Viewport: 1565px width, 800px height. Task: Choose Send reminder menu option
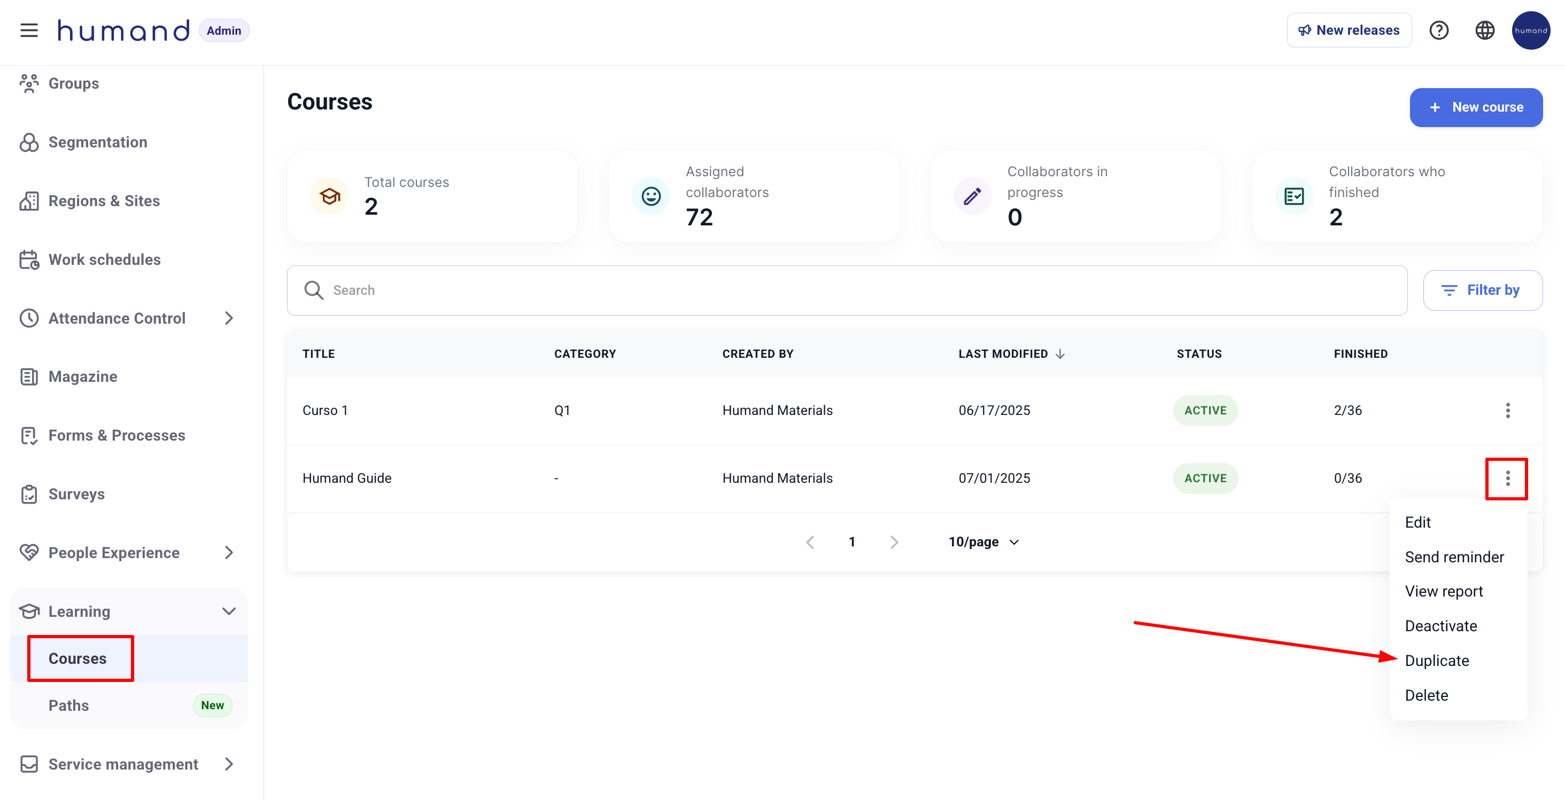tap(1454, 556)
